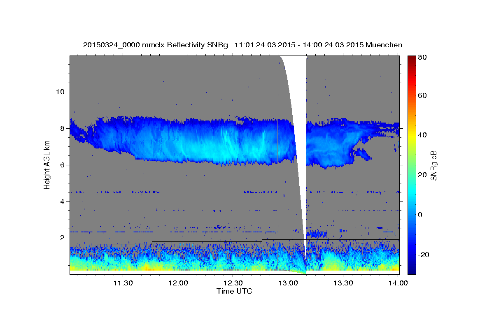This screenshot has height=329, width=494.
Task: Click the colorbar value 80
Action: [x=422, y=57]
